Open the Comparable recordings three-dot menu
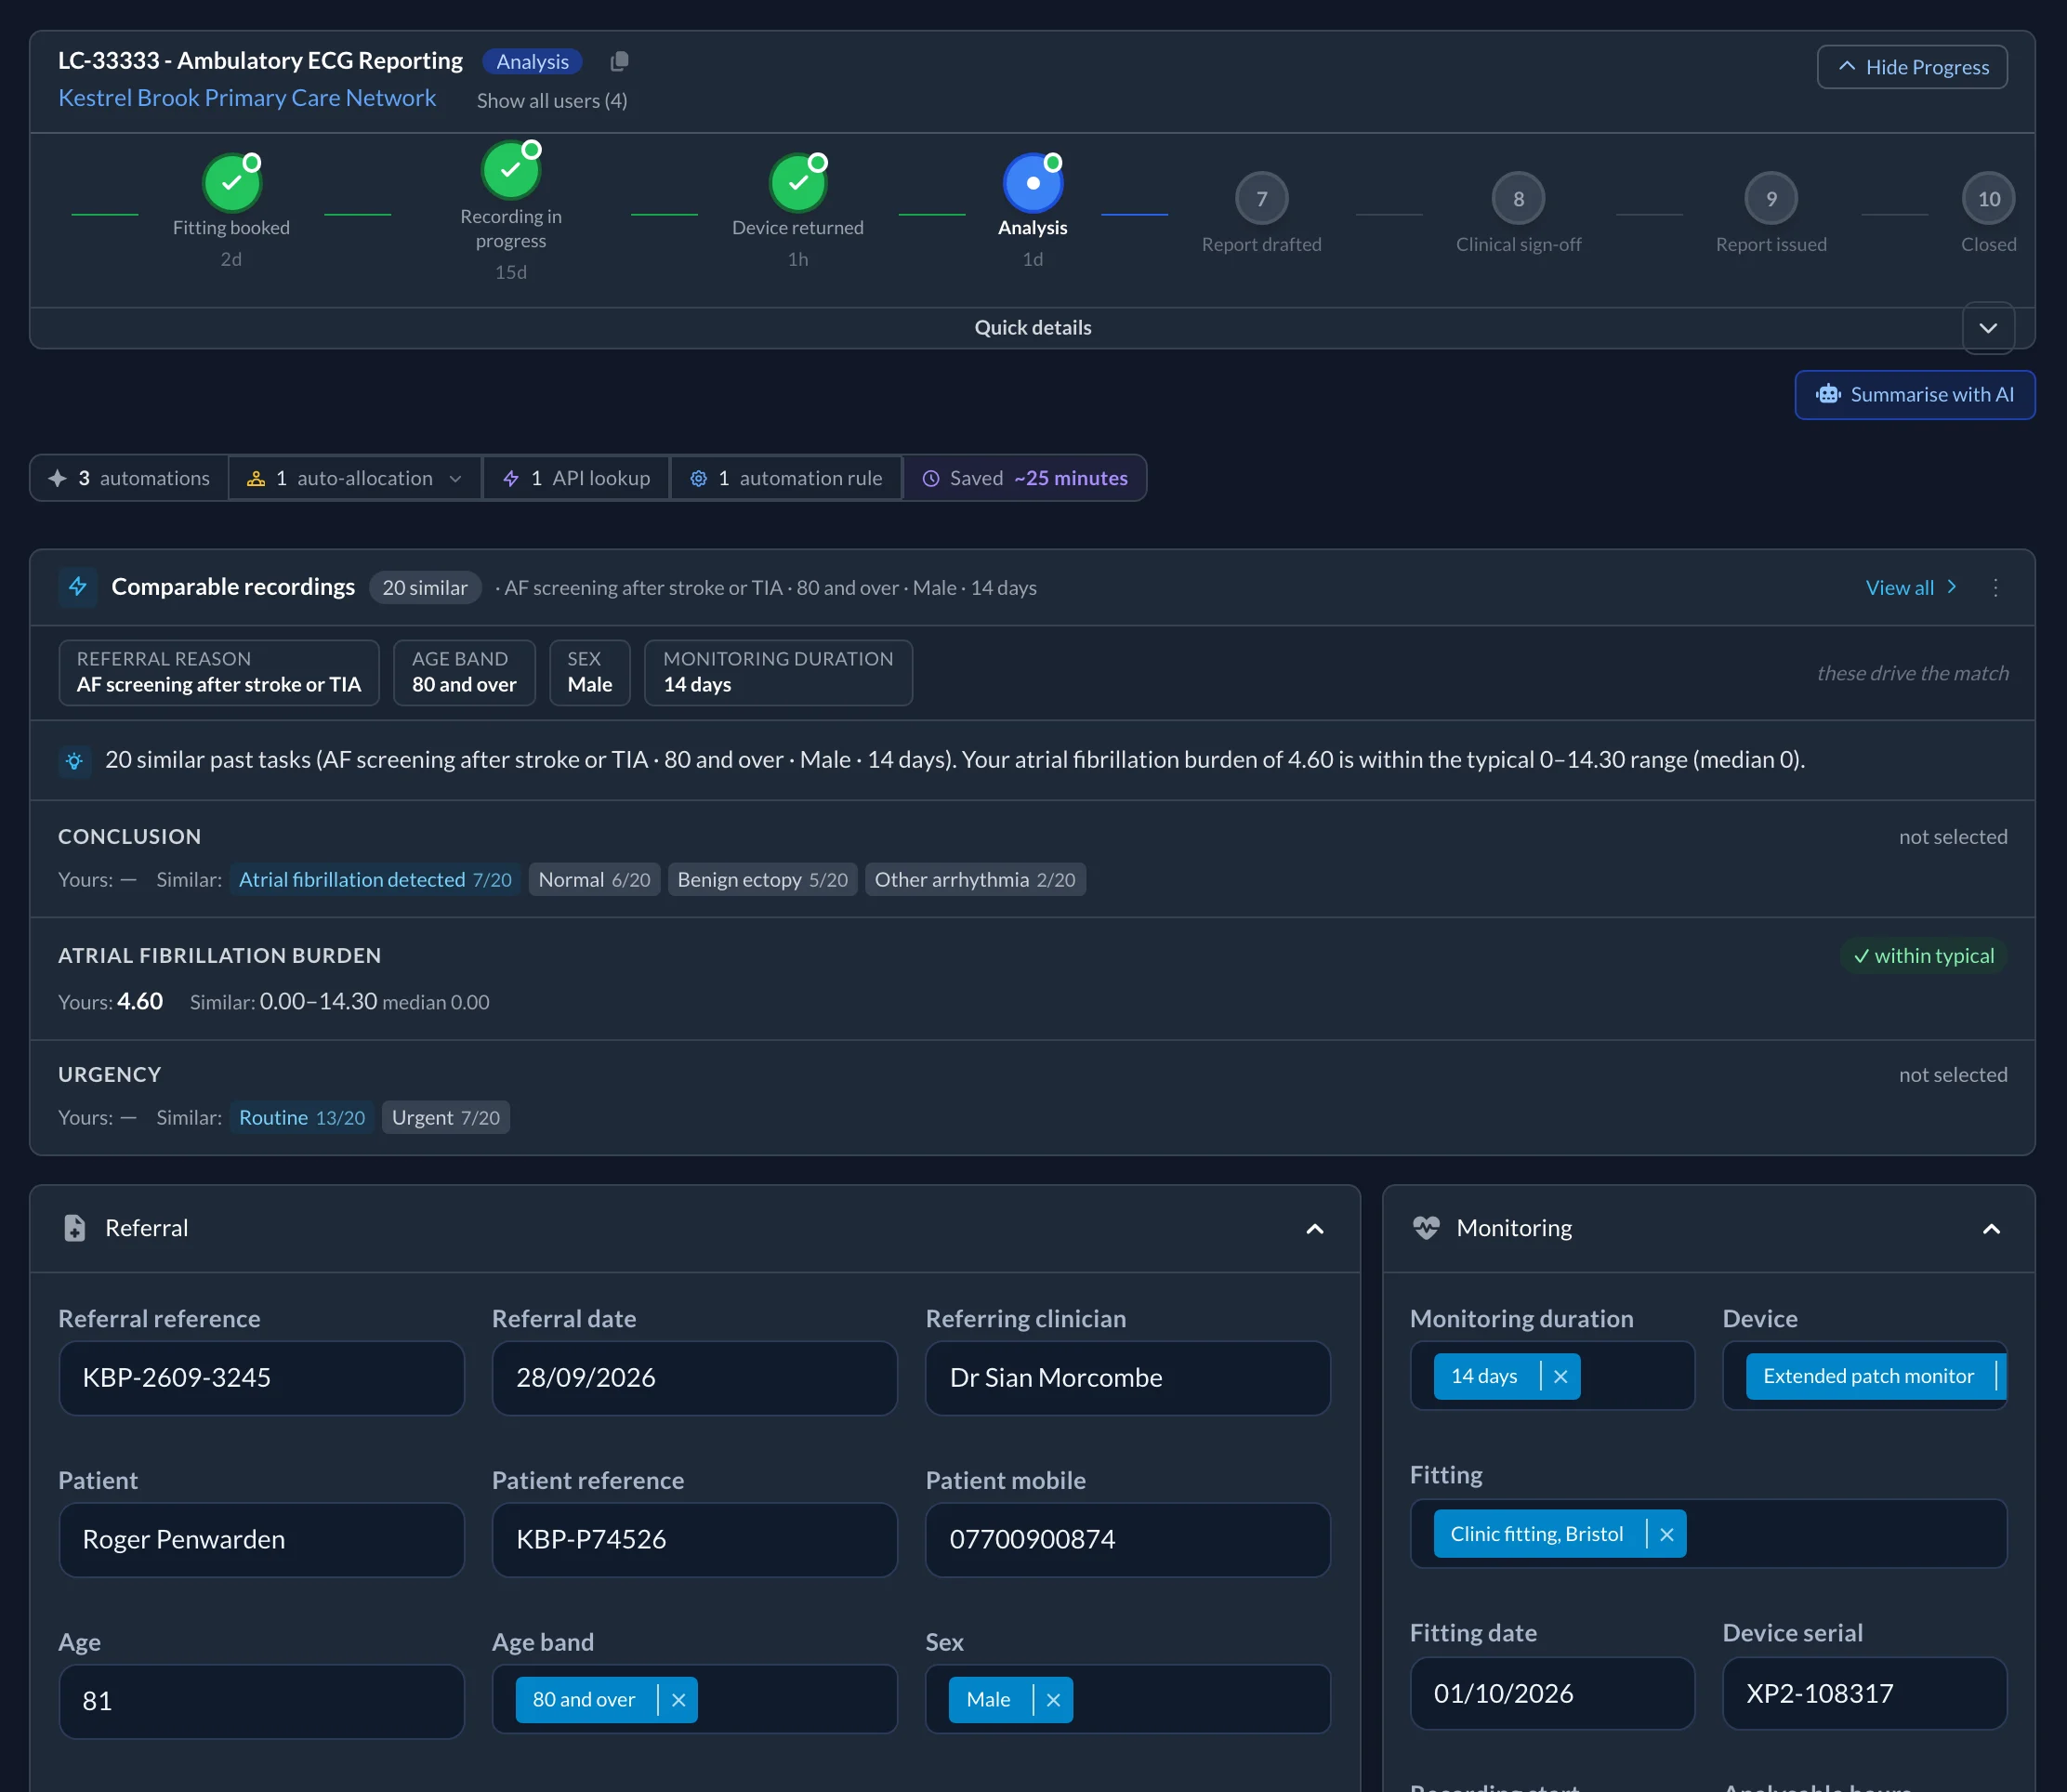Viewport: 2067px width, 1792px height. tap(1995, 588)
